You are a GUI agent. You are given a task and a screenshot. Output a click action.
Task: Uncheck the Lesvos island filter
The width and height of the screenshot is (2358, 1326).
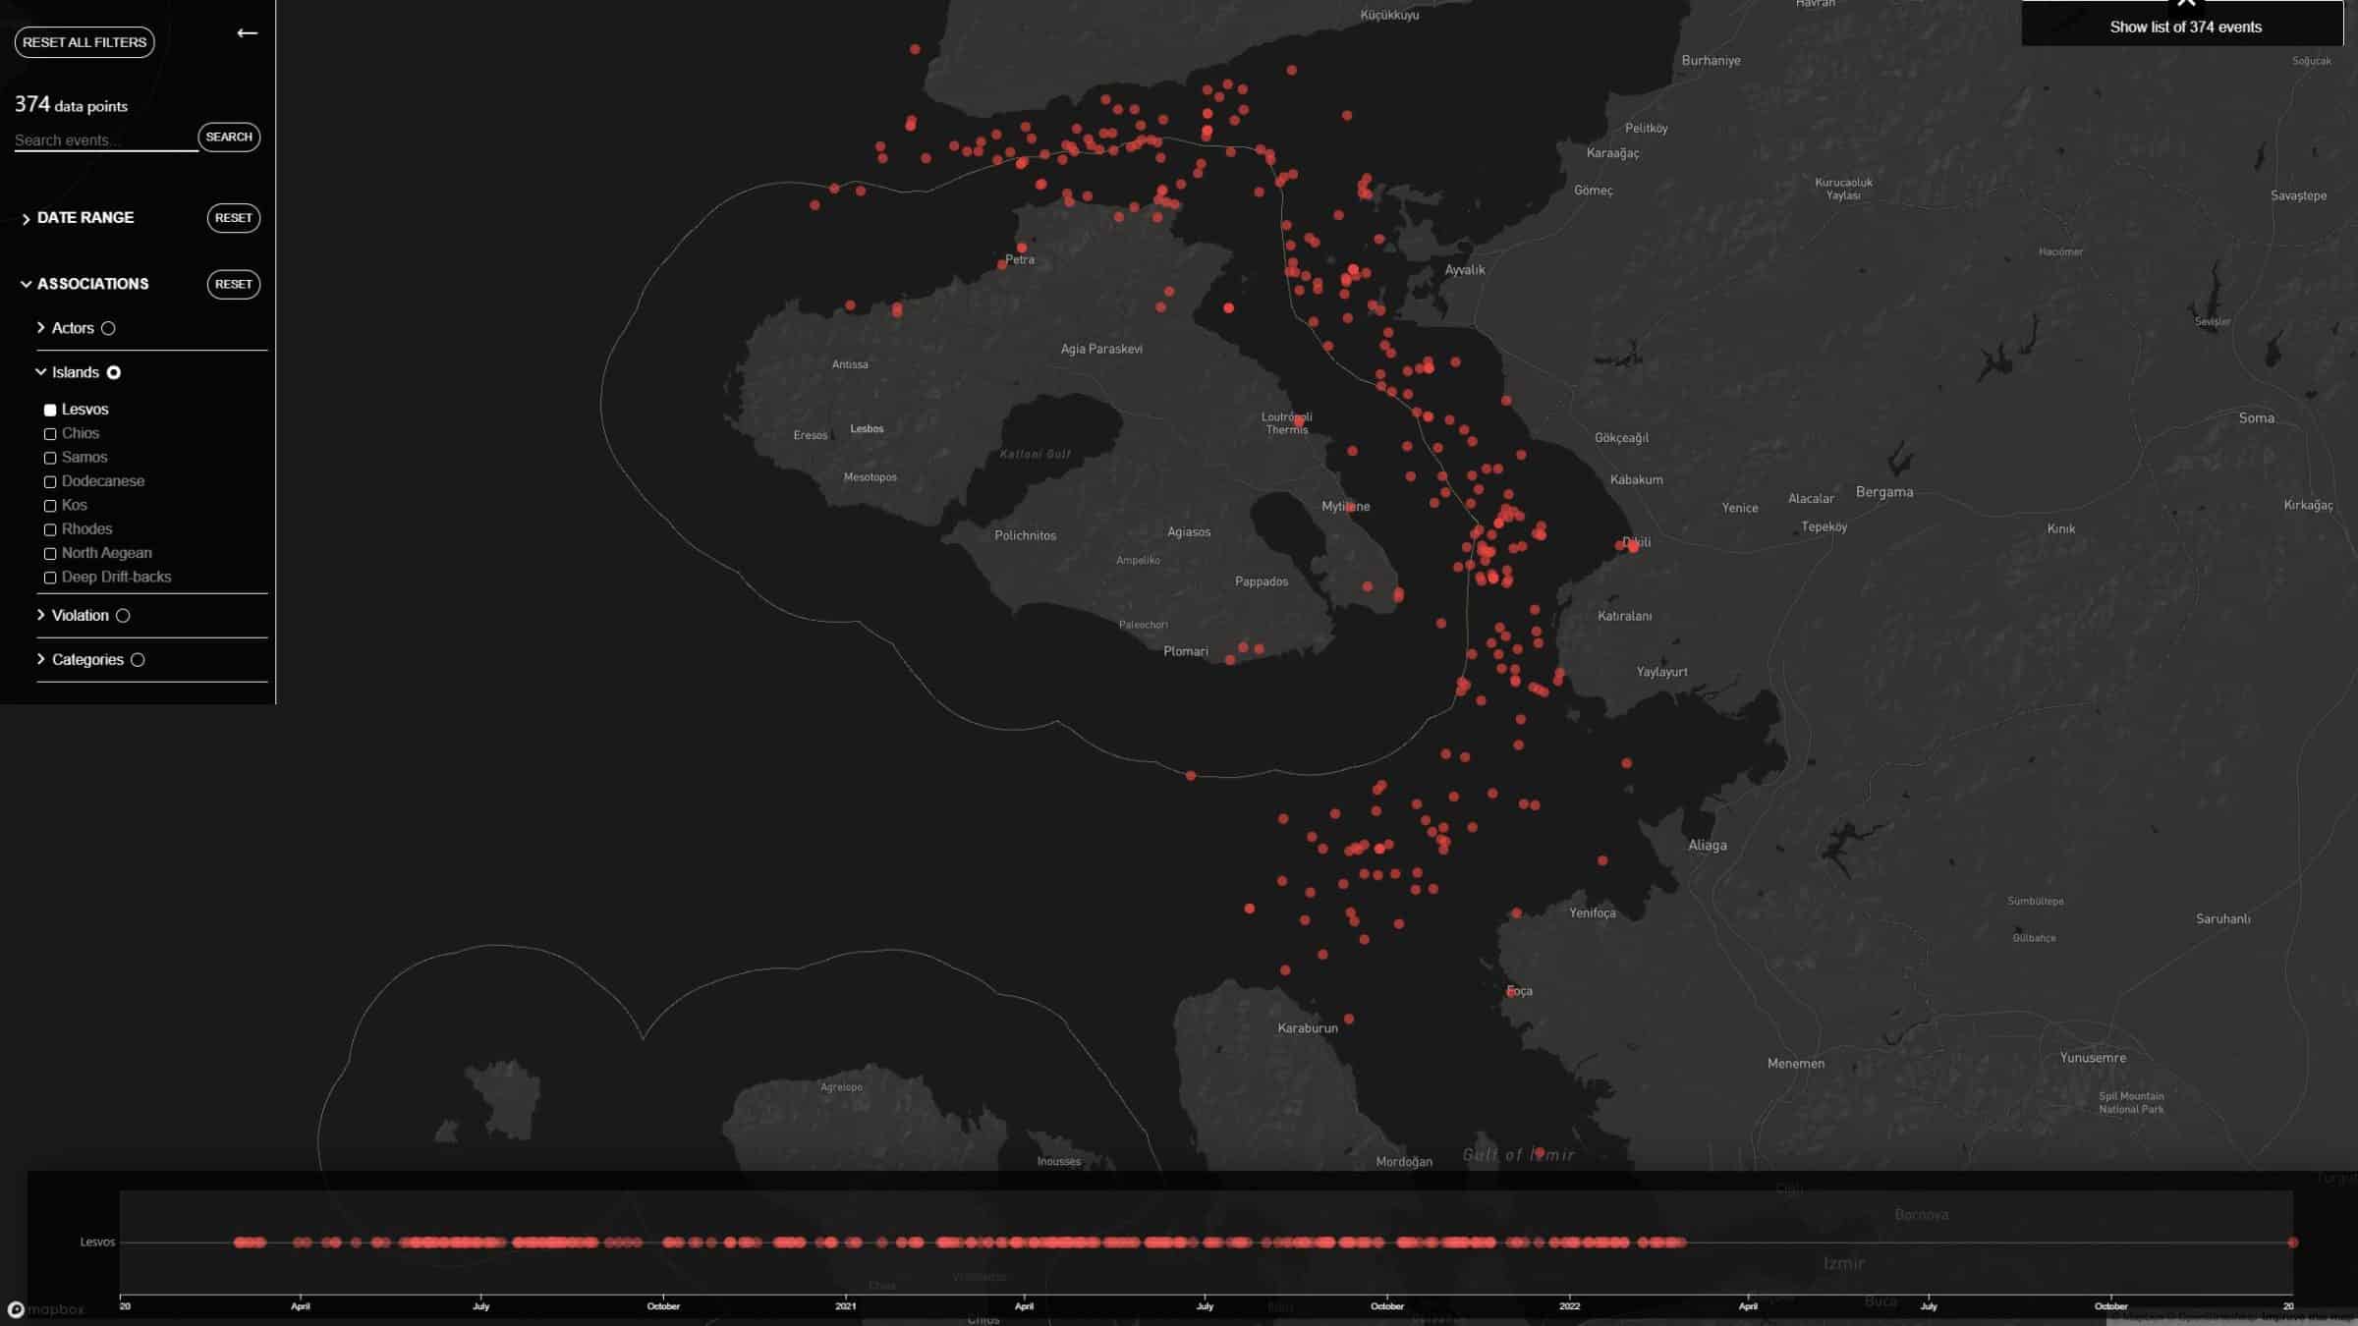50,409
